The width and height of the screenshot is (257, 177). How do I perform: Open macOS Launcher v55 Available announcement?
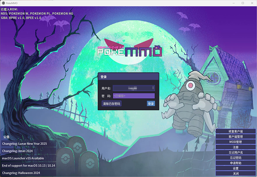click(29, 158)
